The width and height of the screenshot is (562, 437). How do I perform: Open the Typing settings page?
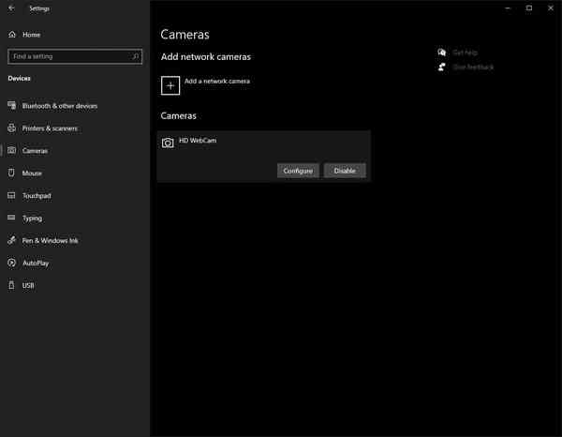(32, 218)
